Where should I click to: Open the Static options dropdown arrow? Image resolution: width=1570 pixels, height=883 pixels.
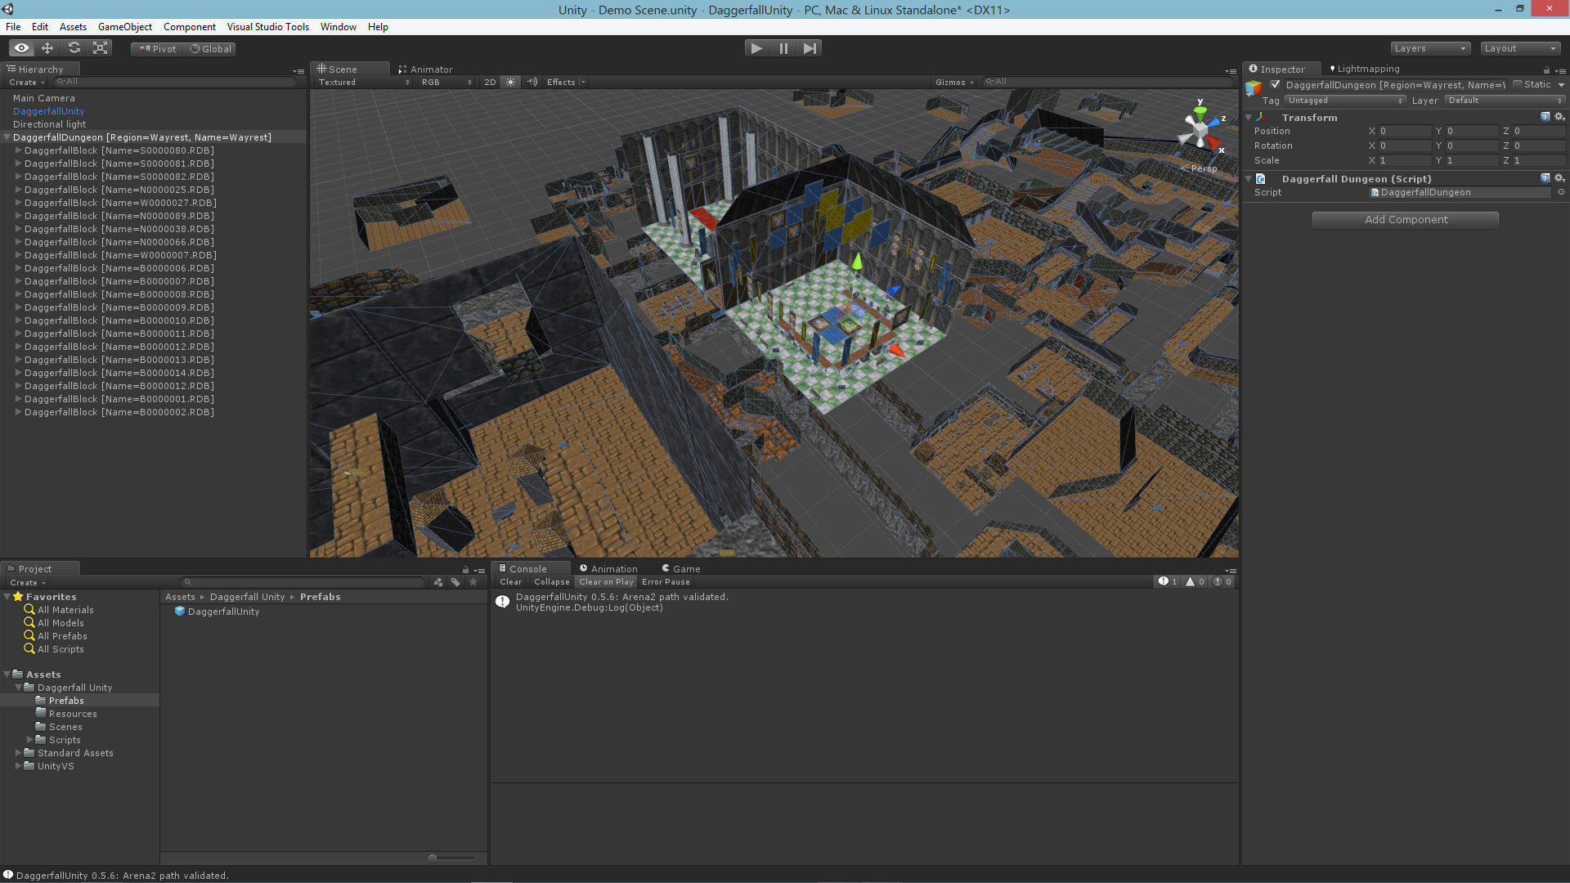click(x=1561, y=85)
